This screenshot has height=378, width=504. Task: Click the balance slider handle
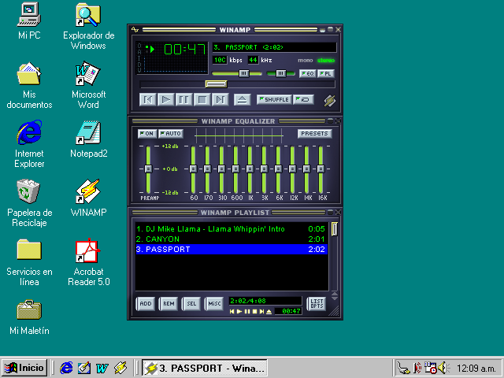click(280, 73)
